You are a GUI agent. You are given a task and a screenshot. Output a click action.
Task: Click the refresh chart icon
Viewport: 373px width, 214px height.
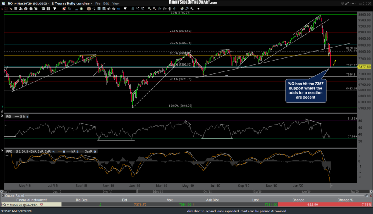pyautogui.click(x=187, y=9)
